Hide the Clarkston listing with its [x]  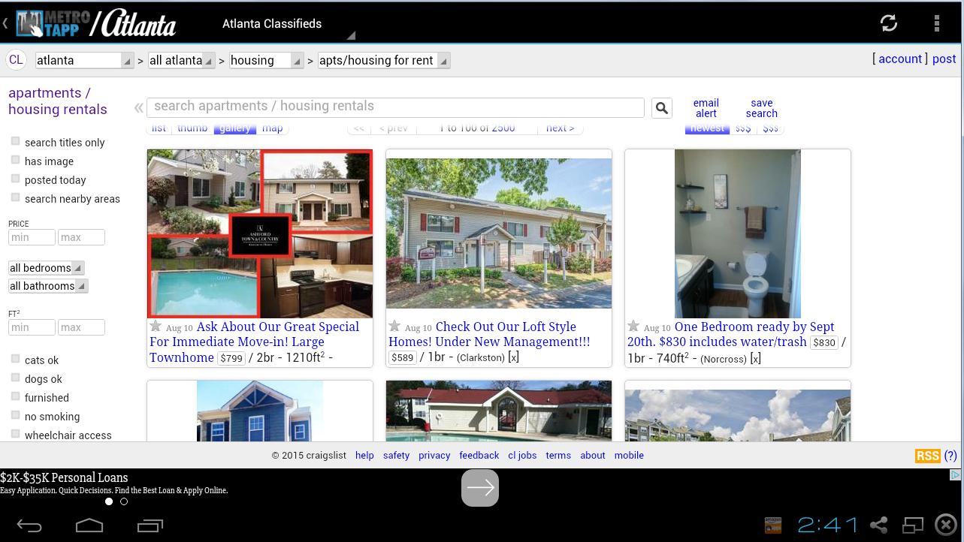(x=513, y=357)
